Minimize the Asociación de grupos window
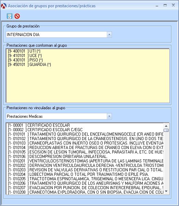The width and height of the screenshot is (179, 206). [157, 5]
